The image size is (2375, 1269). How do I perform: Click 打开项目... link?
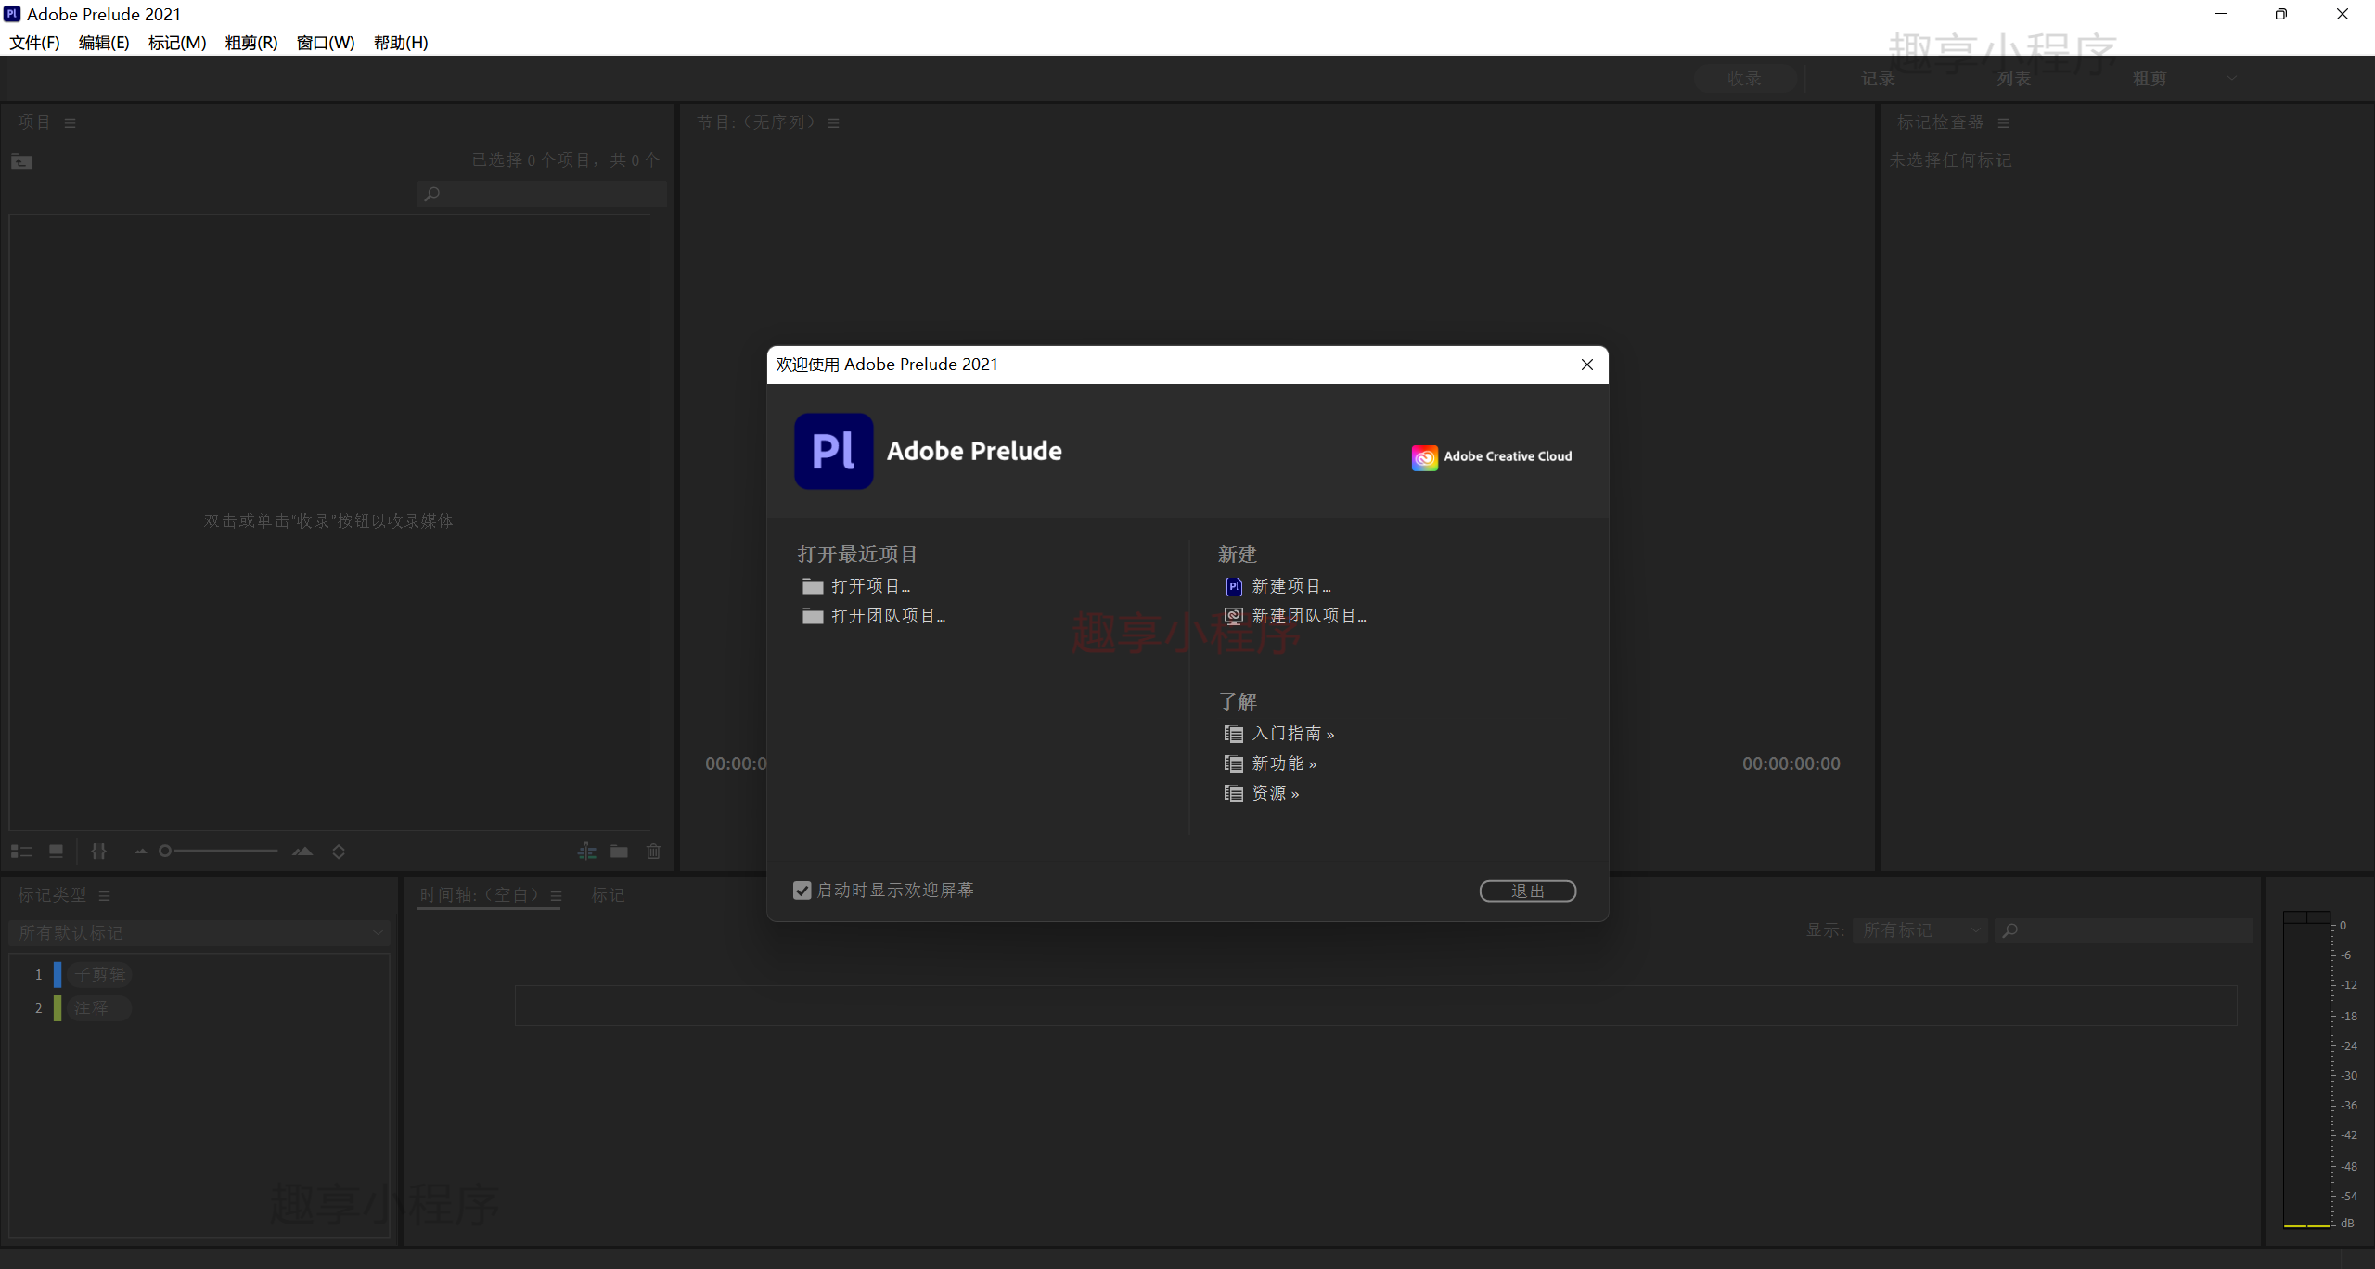(x=870, y=586)
